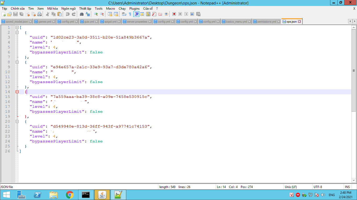Toggle word wrap in the toolbar
Screen dimensions: 357x200
click(x=124, y=14)
